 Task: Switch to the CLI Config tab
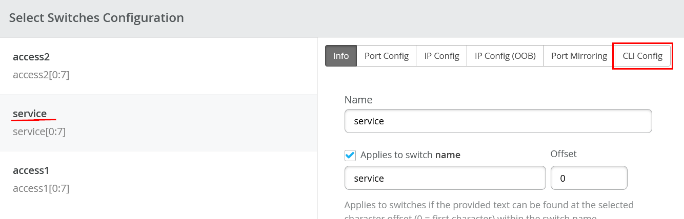tap(642, 56)
